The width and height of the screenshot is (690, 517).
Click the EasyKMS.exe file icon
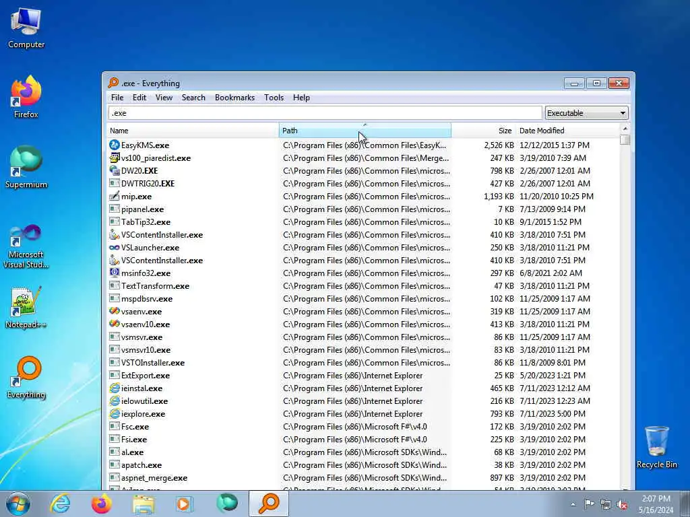[x=115, y=145]
